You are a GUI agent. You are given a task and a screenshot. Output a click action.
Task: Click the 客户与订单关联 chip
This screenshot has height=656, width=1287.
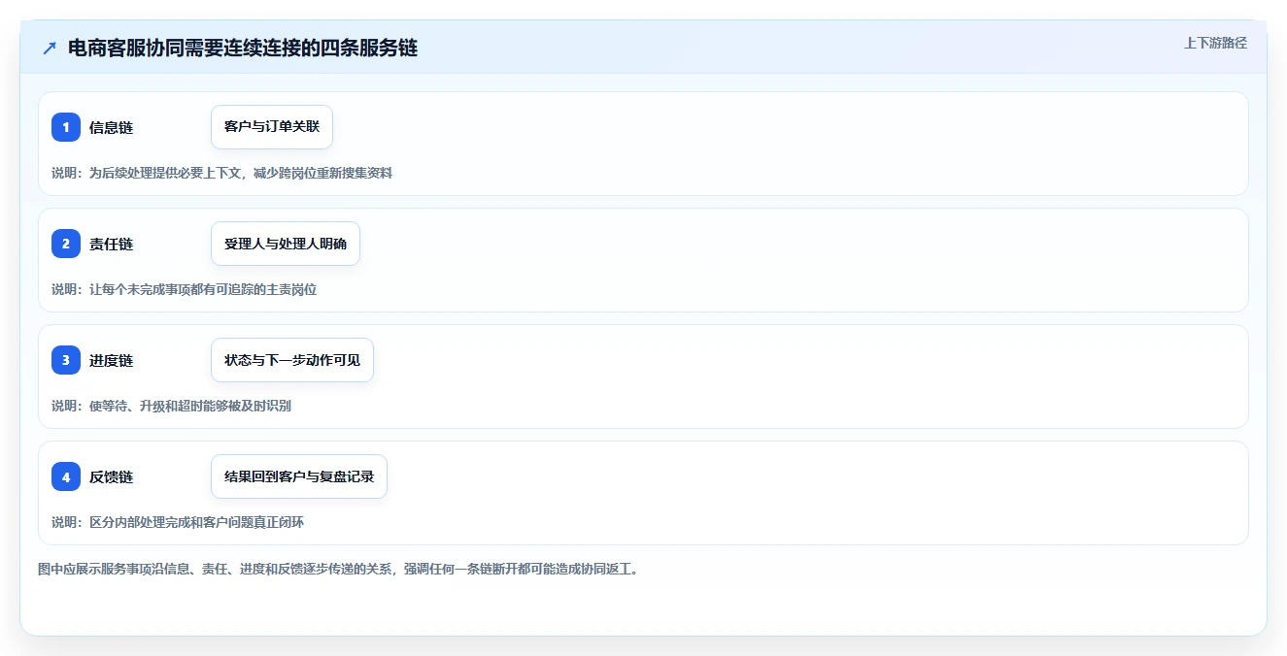(x=272, y=127)
